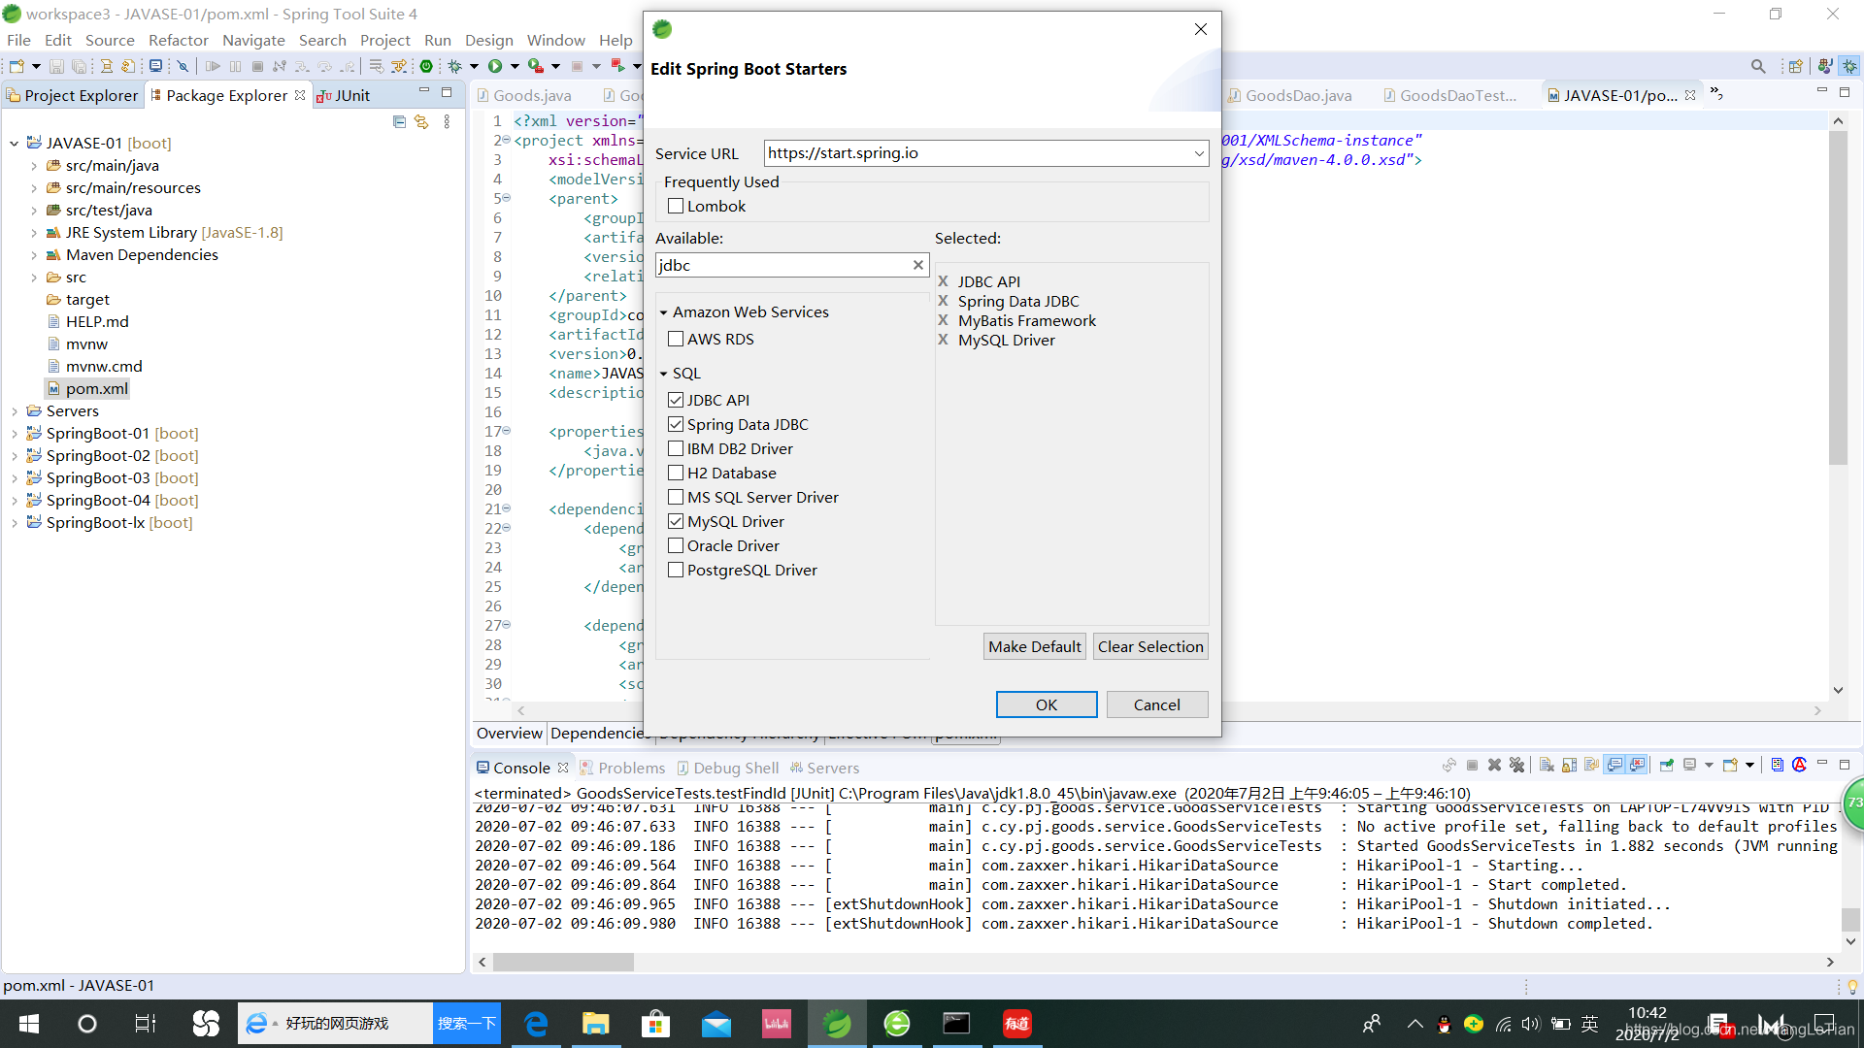Toggle the Lombok checkbox
The height and width of the screenshot is (1048, 1864).
pos(676,206)
